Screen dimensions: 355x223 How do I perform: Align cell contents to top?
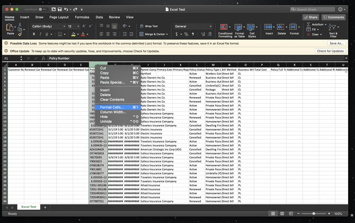[101, 26]
